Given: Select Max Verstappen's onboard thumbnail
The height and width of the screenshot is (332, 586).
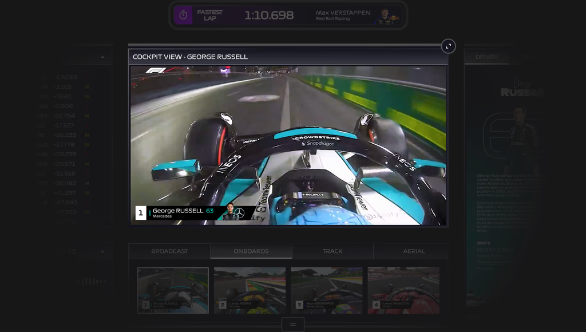Looking at the screenshot, I should coord(327,291).
